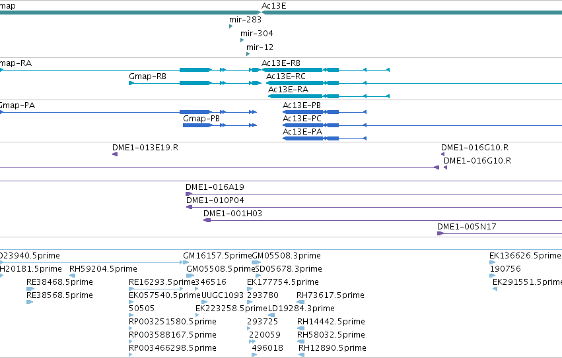This screenshot has width=562, height=358.
Task: Select the DME1-013E19.R feature label
Action: [x=145, y=148]
